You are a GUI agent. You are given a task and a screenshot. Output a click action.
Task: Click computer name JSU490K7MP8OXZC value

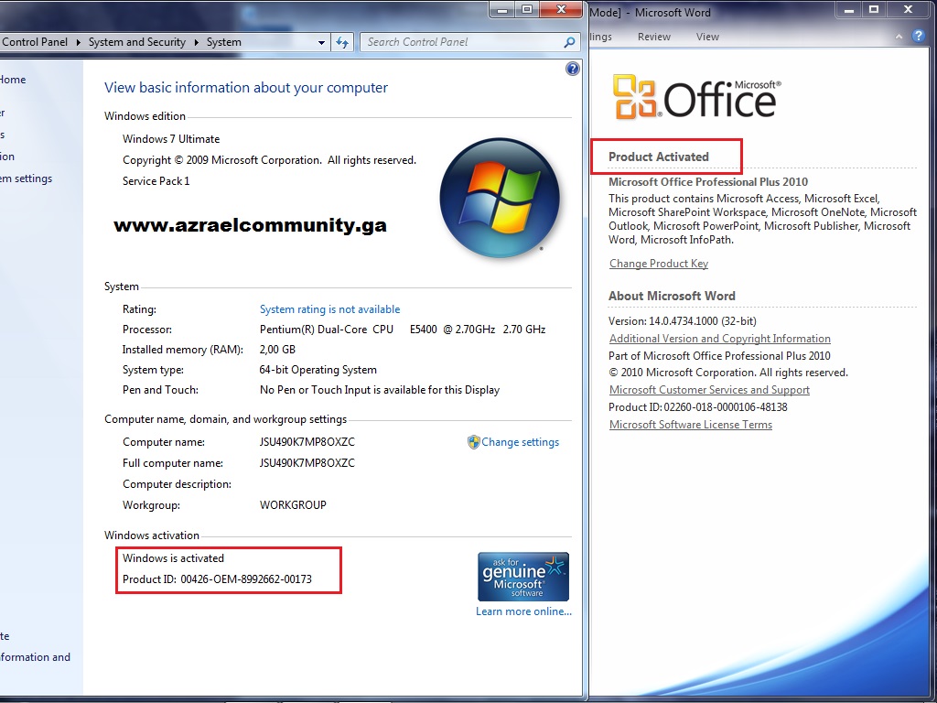(x=307, y=442)
